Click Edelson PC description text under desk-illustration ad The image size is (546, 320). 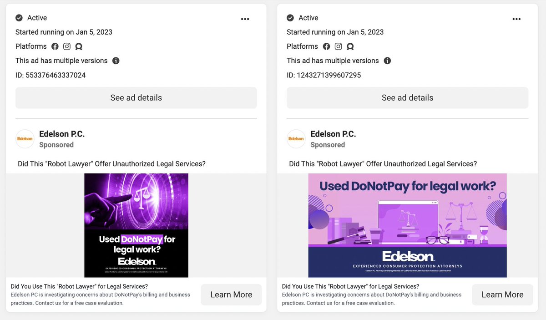(x=371, y=299)
